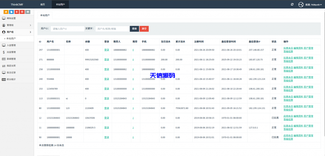
Task: Switch to the 首页 top tab
Action: point(43,4)
